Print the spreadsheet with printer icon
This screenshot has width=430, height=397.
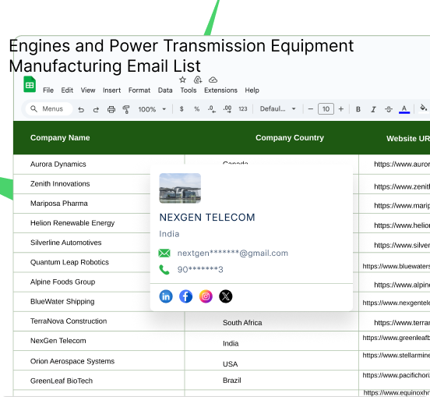[111, 109]
